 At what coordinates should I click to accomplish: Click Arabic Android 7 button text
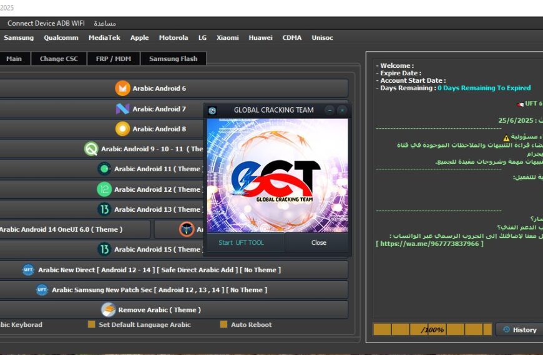click(x=159, y=109)
